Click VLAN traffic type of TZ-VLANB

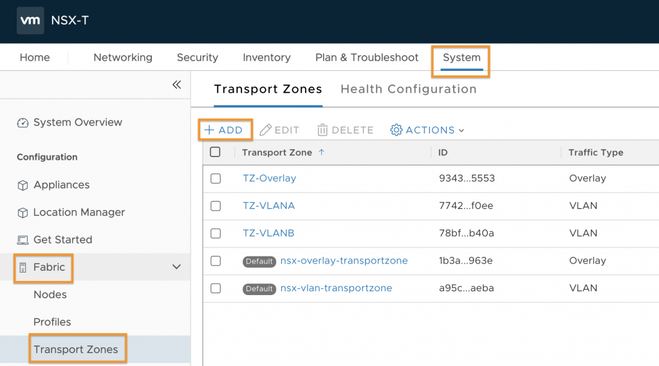tap(583, 233)
